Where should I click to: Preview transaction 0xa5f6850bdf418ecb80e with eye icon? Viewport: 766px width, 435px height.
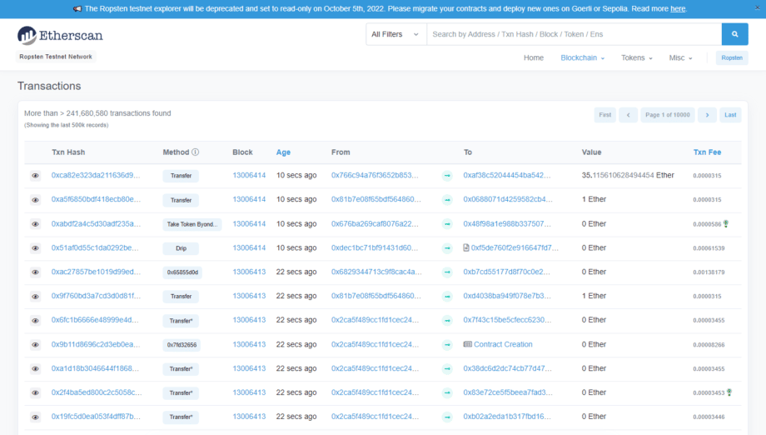click(x=35, y=199)
